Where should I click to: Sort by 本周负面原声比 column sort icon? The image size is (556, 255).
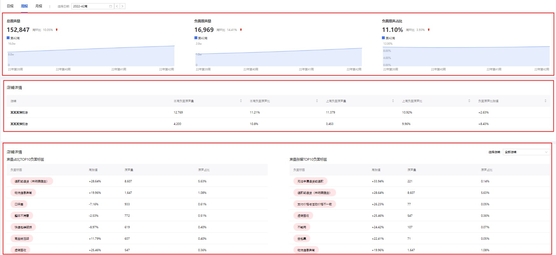[x=317, y=101]
